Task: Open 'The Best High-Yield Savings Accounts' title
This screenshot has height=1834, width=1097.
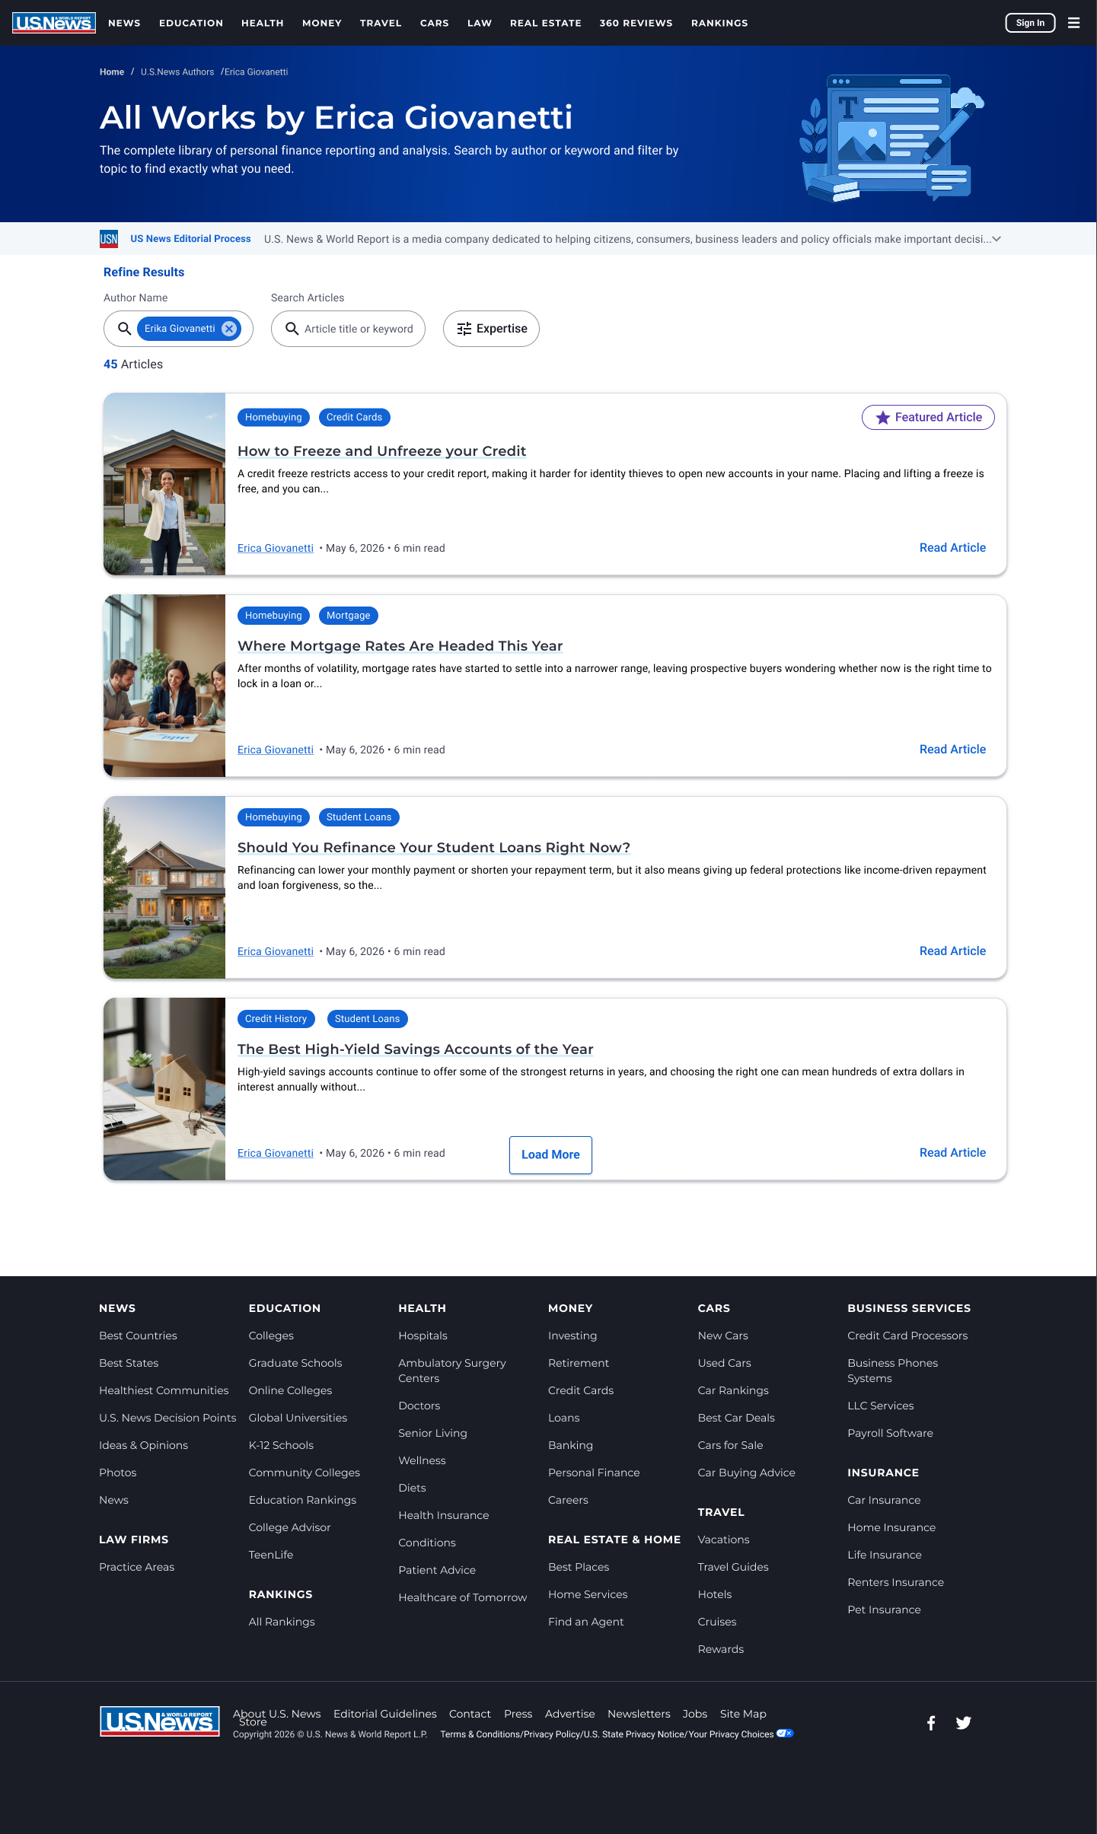Action: click(415, 1049)
